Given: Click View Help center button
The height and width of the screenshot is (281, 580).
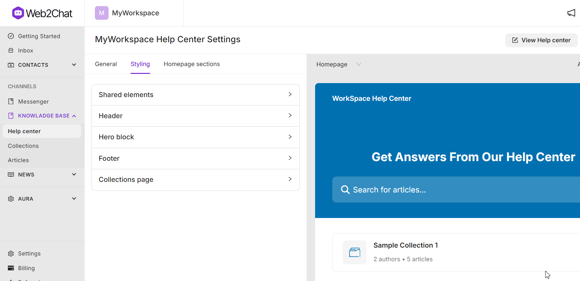Looking at the screenshot, I should (541, 40).
